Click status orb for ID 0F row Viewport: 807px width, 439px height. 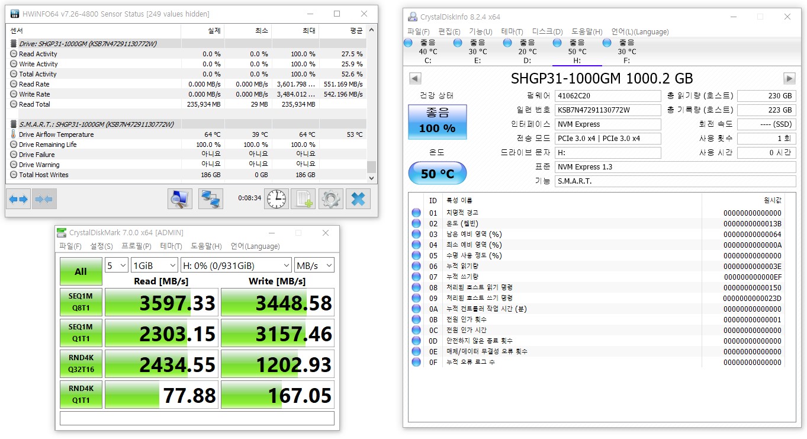click(x=416, y=362)
